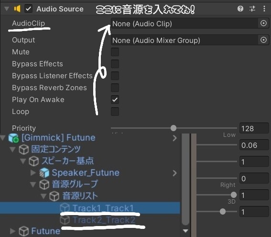Click the slider handle below Right label
The width and height of the screenshot is (271, 237).
click(x=234, y=195)
